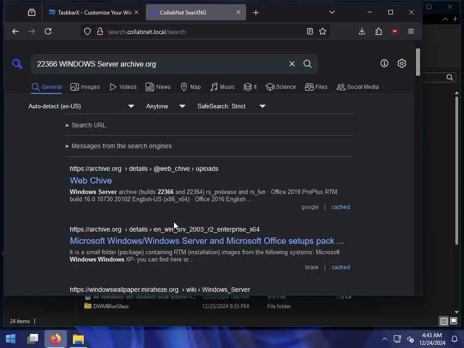Open a new browser tab
The width and height of the screenshot is (464, 348).
coord(256,12)
